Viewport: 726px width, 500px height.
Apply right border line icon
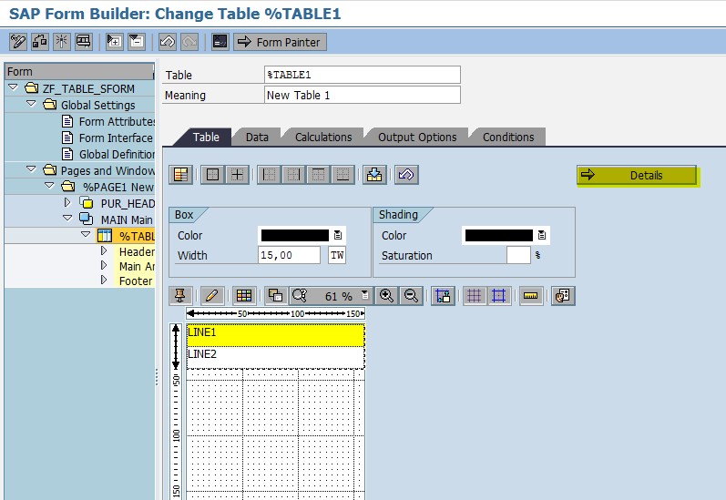(x=293, y=175)
